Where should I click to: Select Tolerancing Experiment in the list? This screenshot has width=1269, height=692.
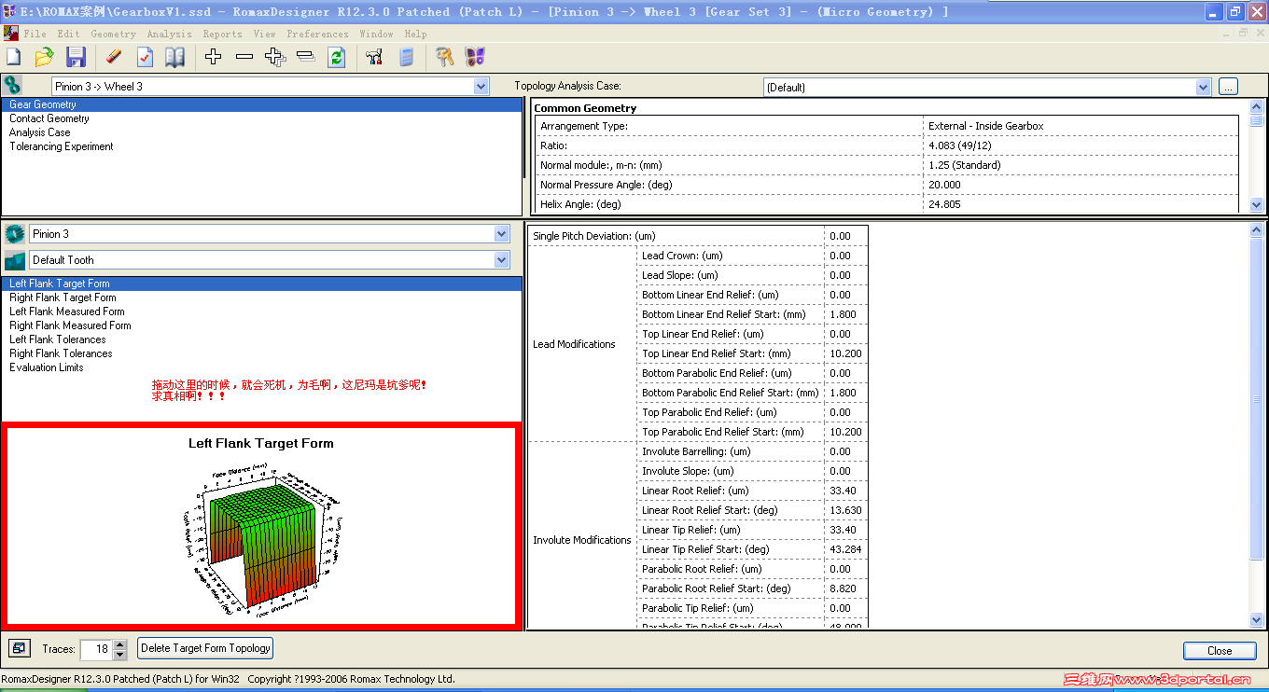pos(262,146)
